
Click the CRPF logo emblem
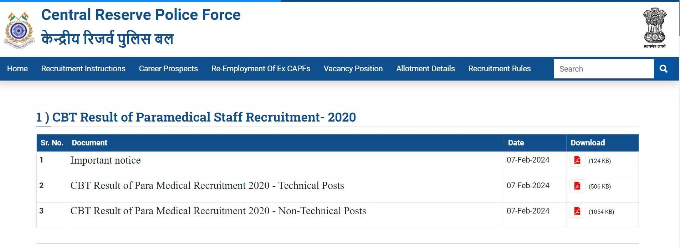click(x=19, y=28)
